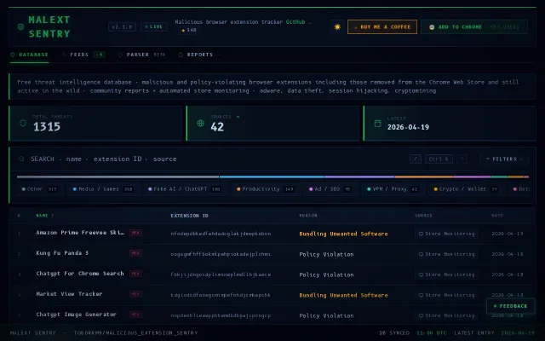Click the v2.1.0 version badge
Screen dimensions: 545x341
click(x=122, y=26)
